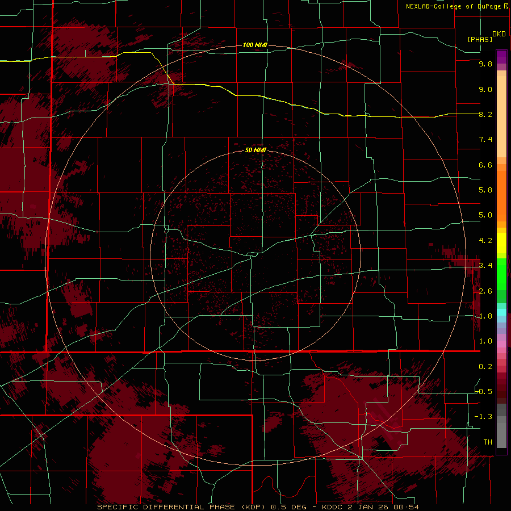Select the 0.2 scale value
This screenshot has width=511, height=511.
tap(485, 367)
